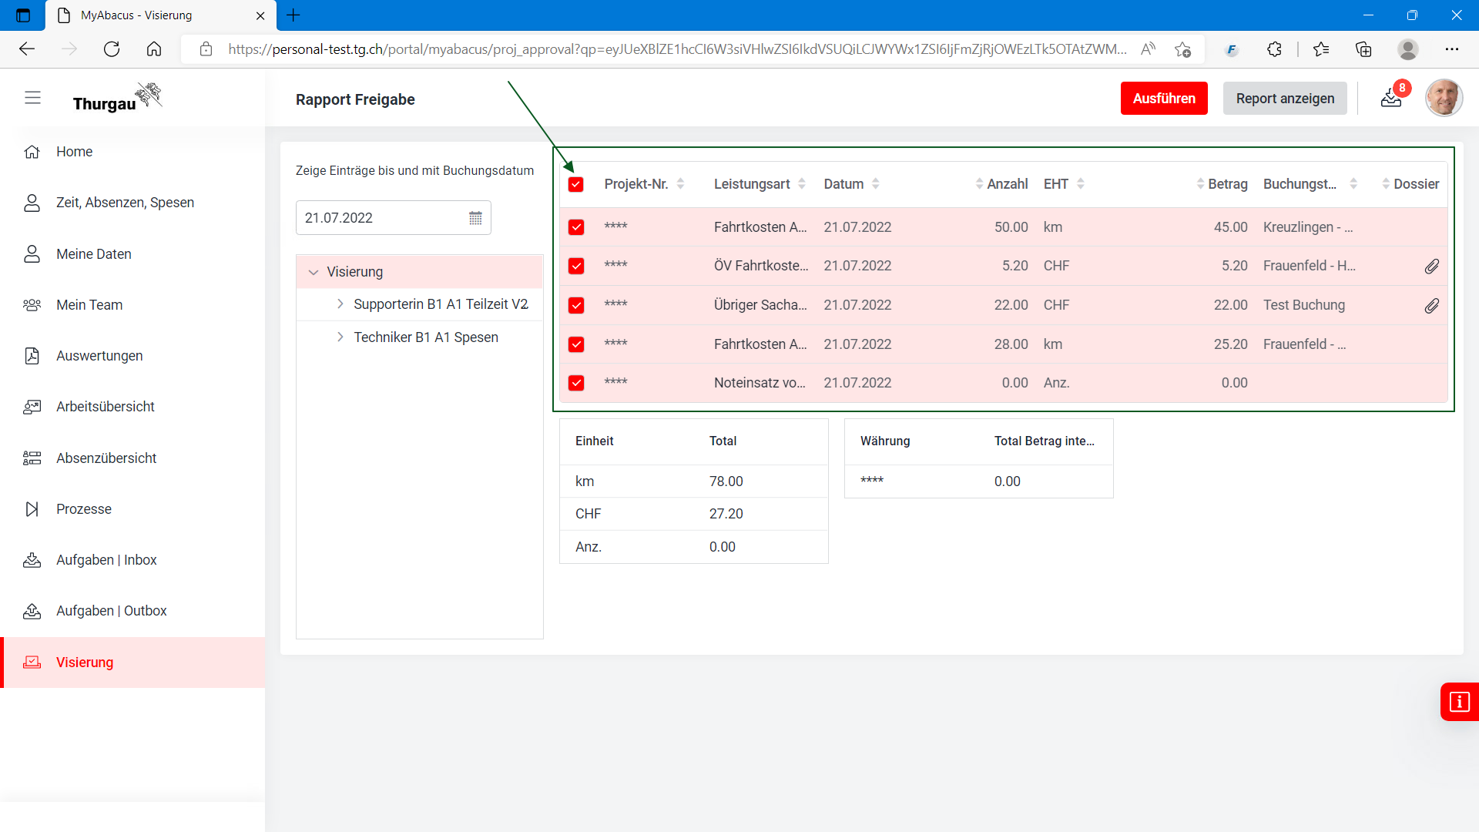The image size is (1479, 832).
Task: Collapse the Visierung tree node
Action: (x=314, y=272)
